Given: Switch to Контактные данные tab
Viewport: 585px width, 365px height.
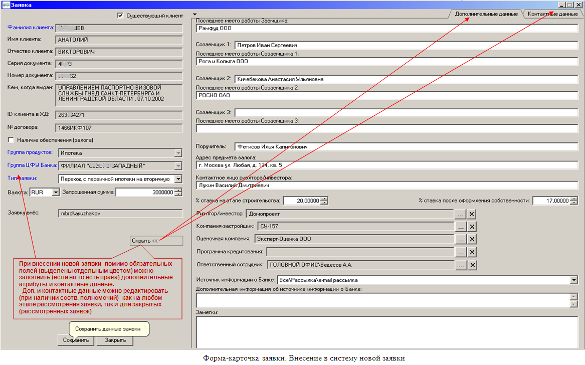Looking at the screenshot, I should click(552, 14).
